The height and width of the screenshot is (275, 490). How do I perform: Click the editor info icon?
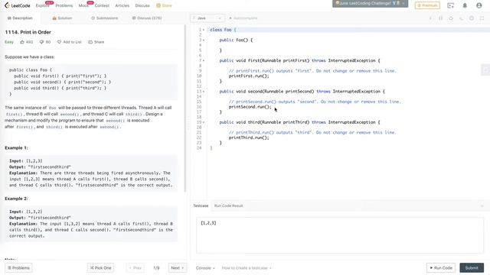(x=430, y=18)
